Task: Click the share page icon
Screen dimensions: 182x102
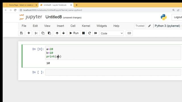Action: [178, 10]
